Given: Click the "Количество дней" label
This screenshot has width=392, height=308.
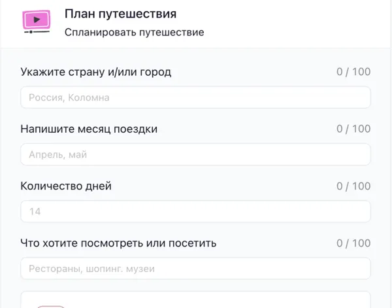Looking at the screenshot, I should (x=66, y=186).
